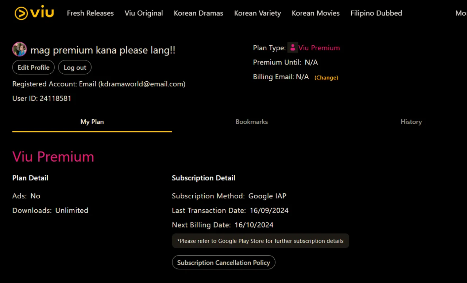Click the large Viu Premium heading
The width and height of the screenshot is (467, 283).
[x=53, y=156]
